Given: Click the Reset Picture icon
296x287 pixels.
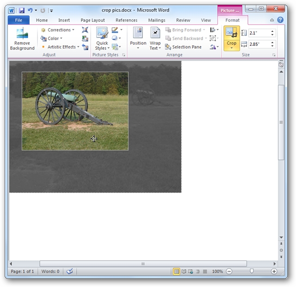Looking at the screenshot, I should click(x=85, y=47).
